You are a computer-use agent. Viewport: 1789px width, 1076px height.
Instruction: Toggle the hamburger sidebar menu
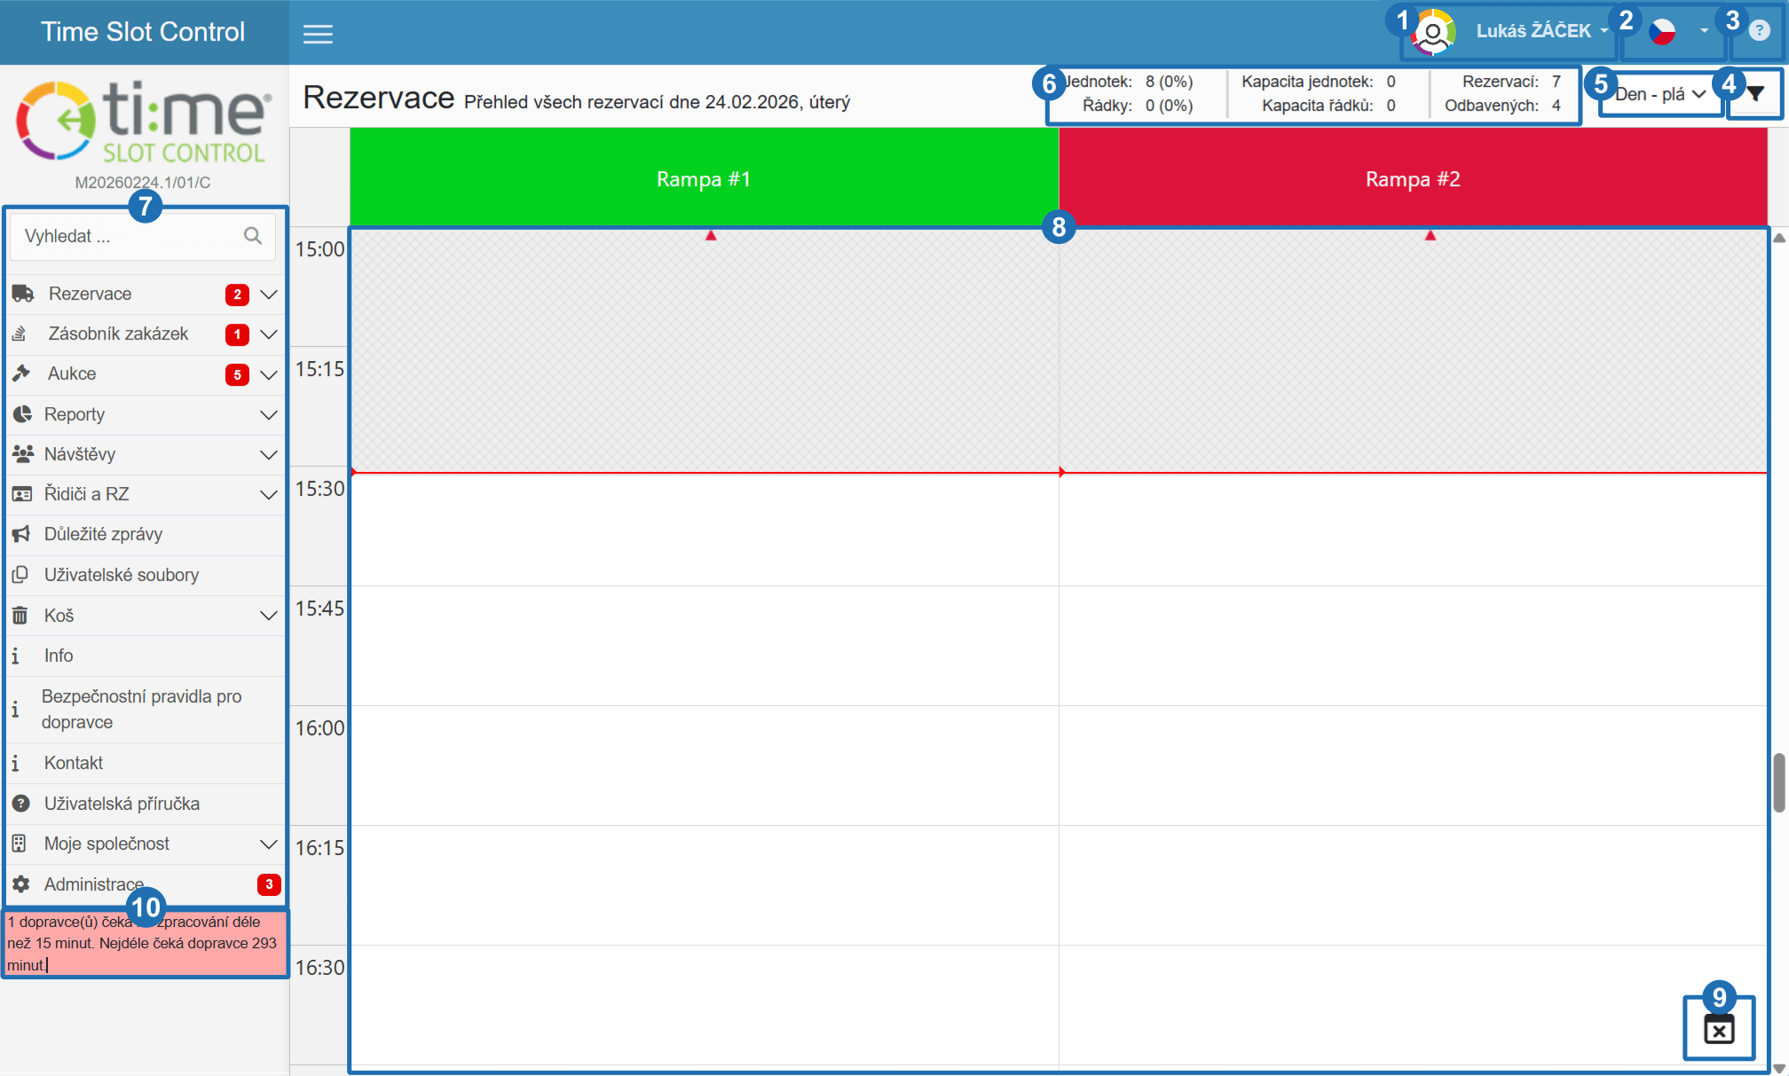(x=318, y=34)
